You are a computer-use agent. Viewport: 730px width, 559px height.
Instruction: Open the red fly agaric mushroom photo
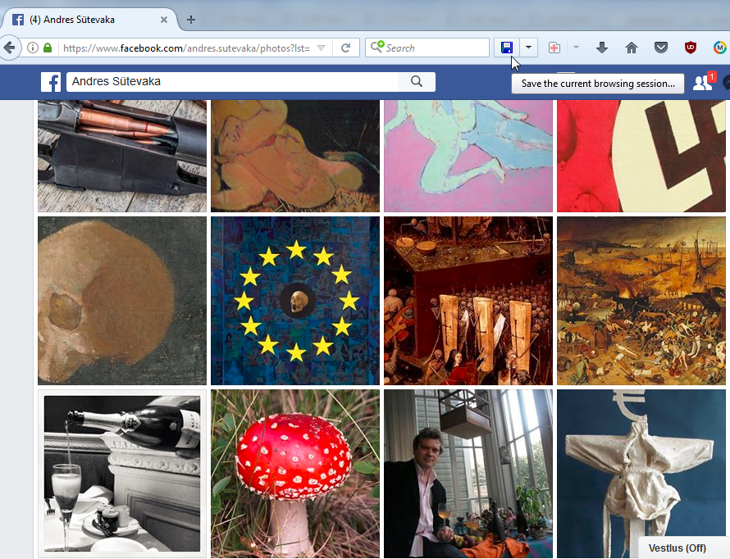click(x=295, y=474)
